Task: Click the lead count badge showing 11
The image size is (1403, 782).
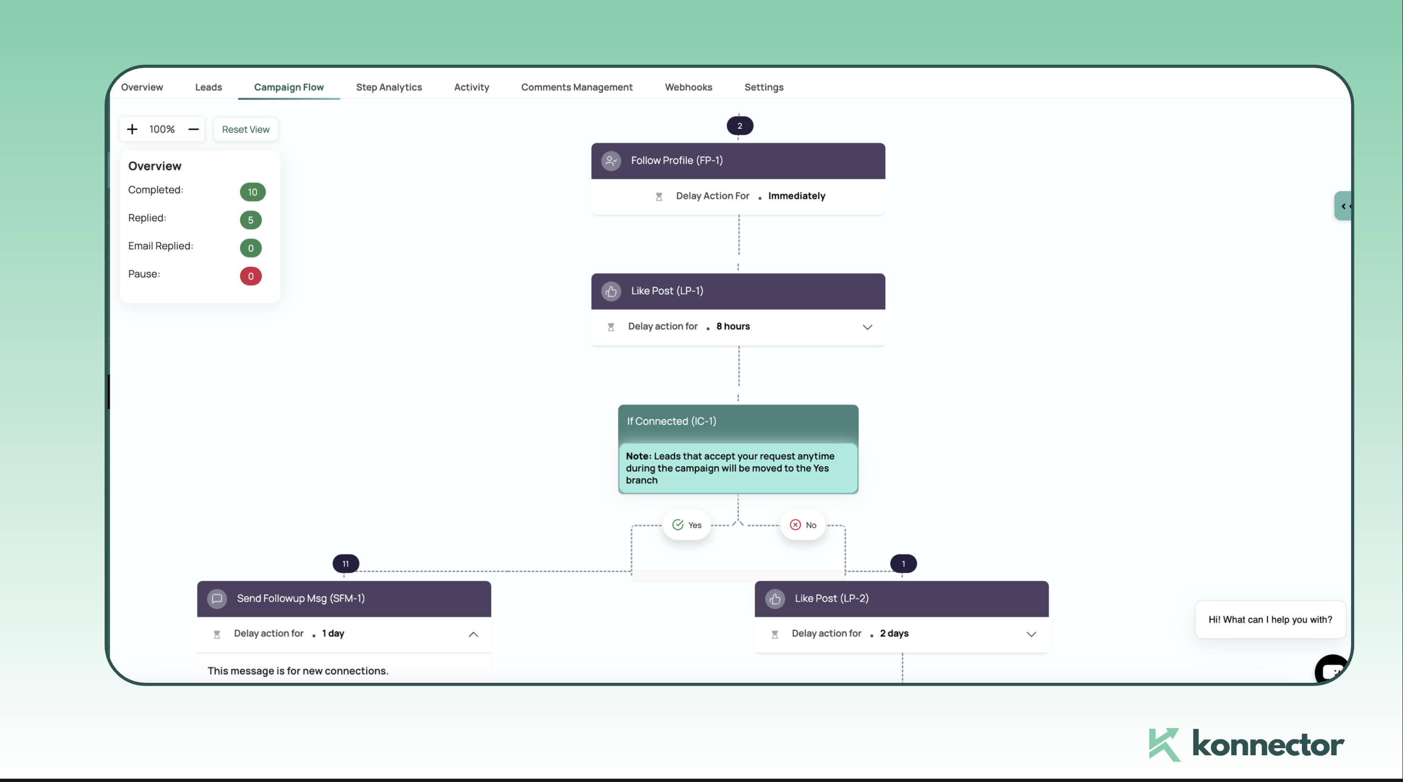Action: (346, 564)
